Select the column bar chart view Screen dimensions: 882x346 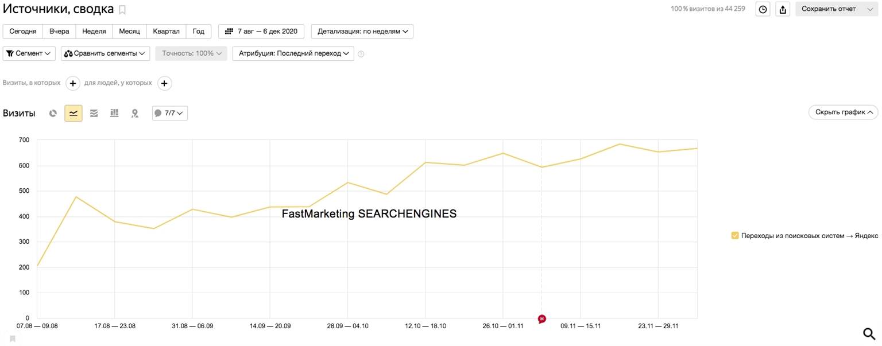pos(114,114)
